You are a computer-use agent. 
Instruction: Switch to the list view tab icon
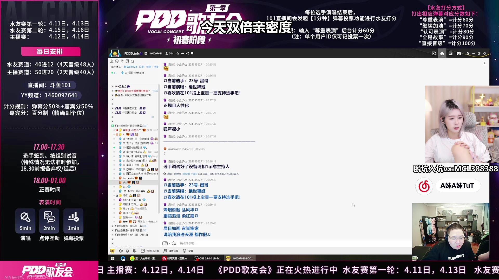[450, 53]
